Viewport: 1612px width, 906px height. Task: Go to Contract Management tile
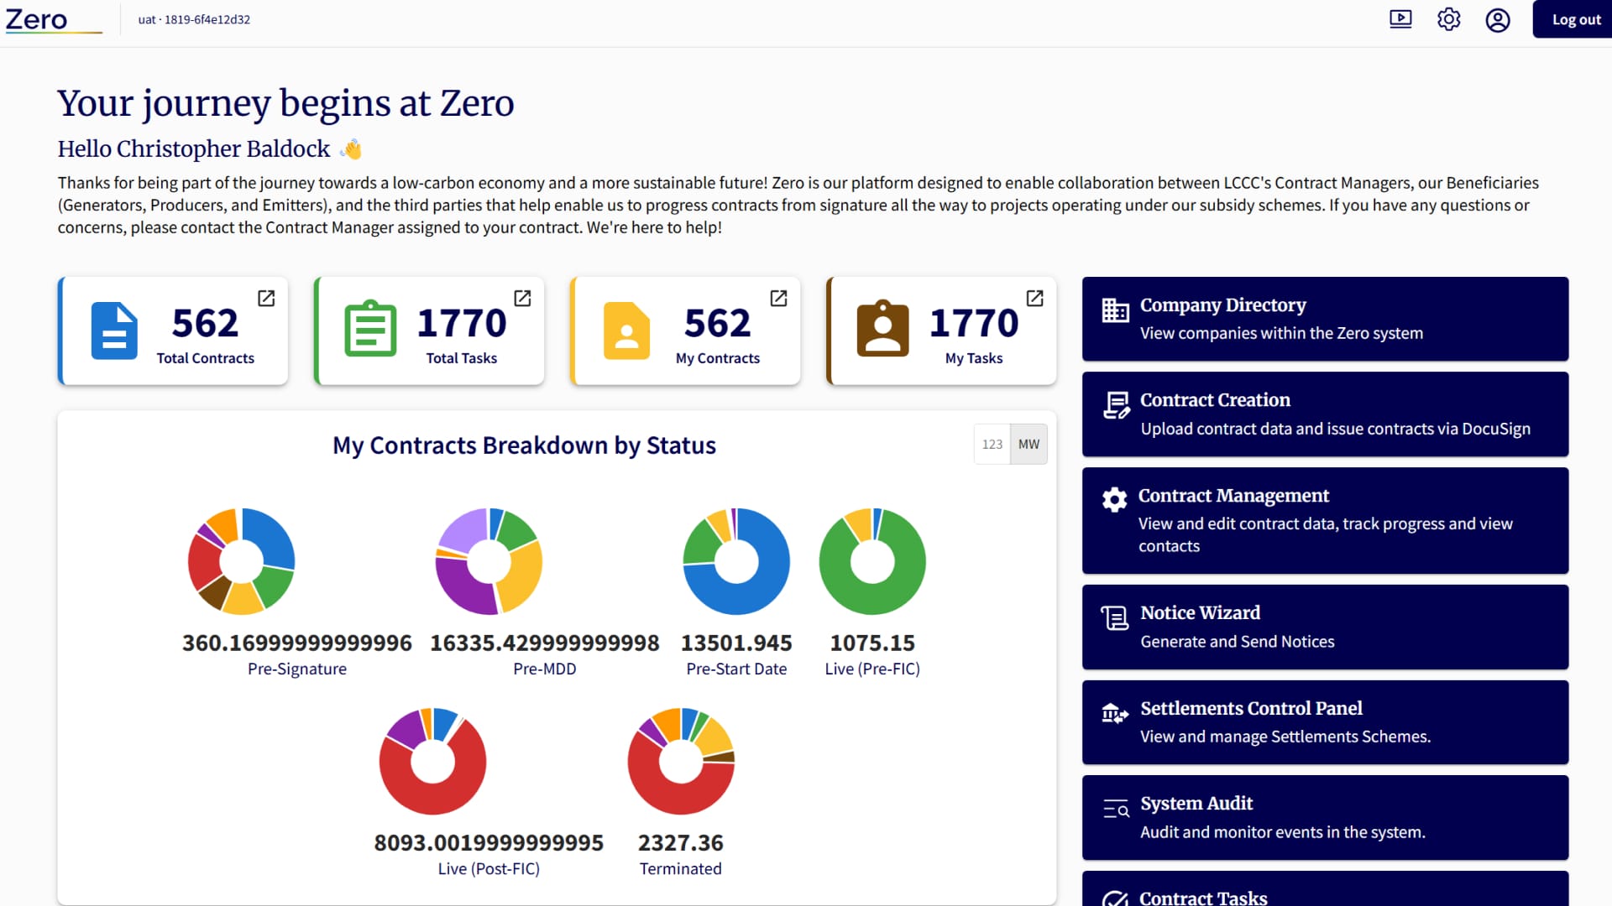pyautogui.click(x=1325, y=520)
